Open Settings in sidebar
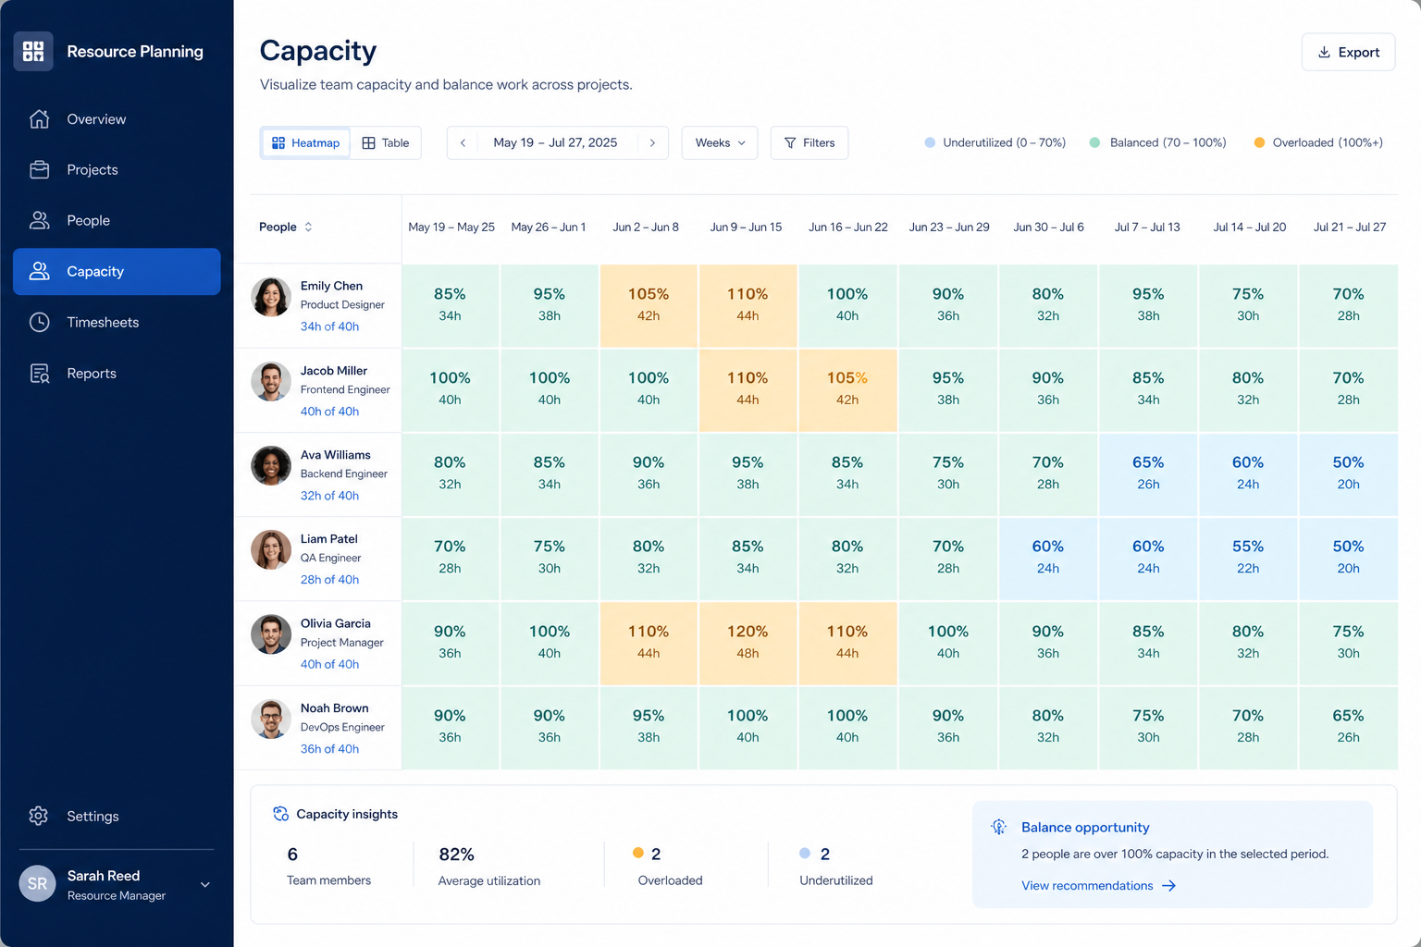1421x947 pixels. click(x=117, y=816)
